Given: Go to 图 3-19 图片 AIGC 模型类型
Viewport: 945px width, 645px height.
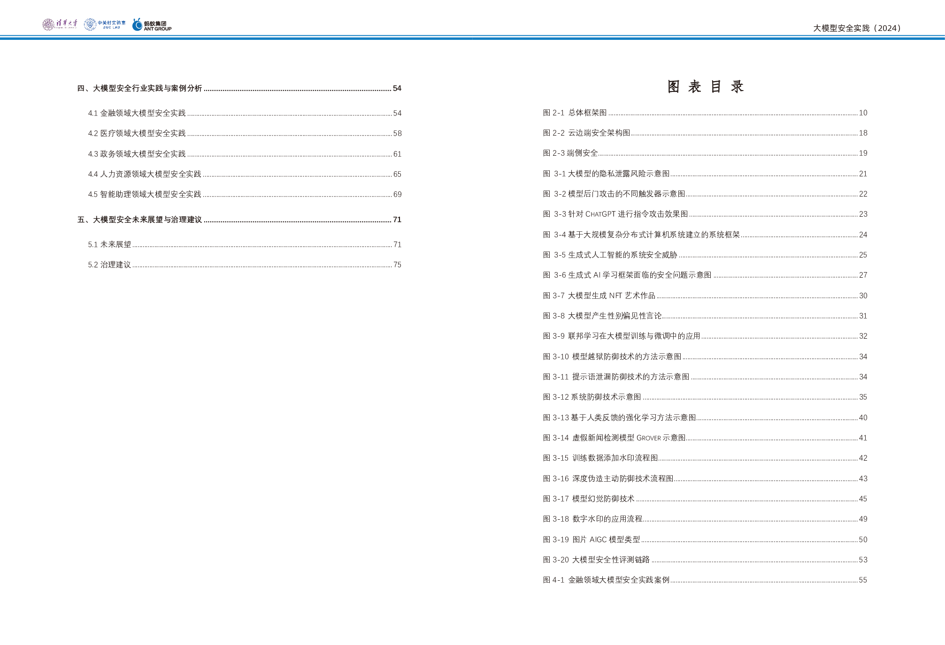Looking at the screenshot, I should pyautogui.click(x=592, y=539).
